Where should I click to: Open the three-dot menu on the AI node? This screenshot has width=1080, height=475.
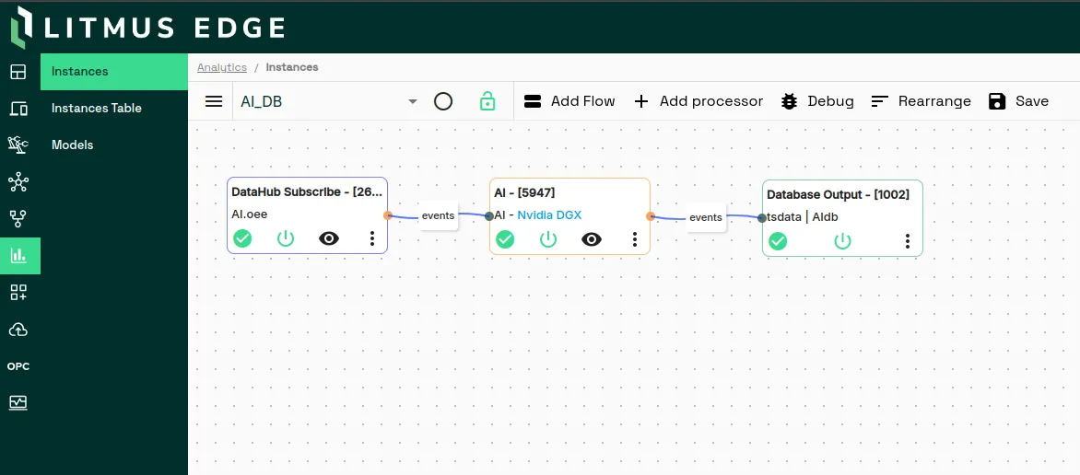coord(635,238)
